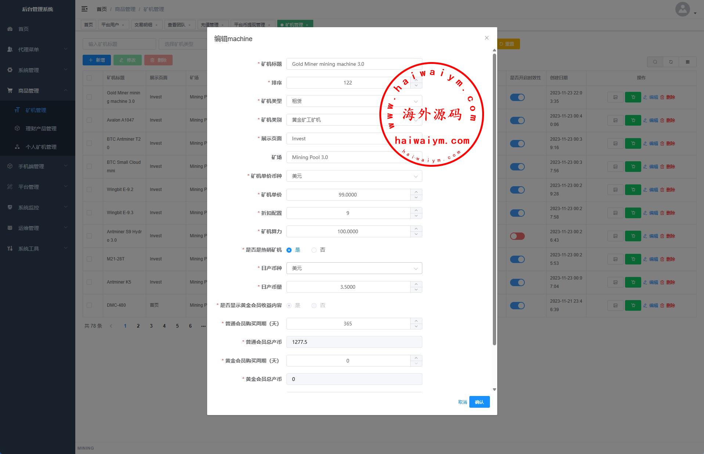Check the checkbox for Wingbit E-9.2 row
Viewport: 704px width, 454px height.
coord(89,190)
